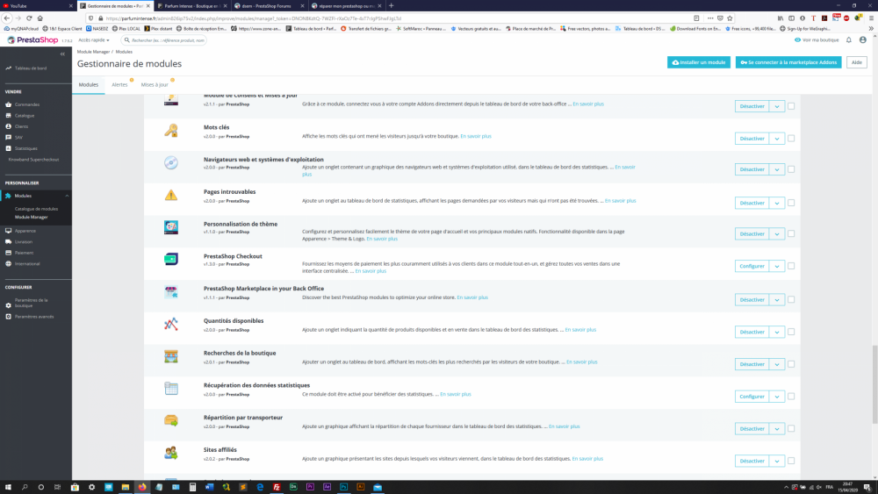
Task: Tick the PrestaShop Checkout module checkbox
Action: 791,266
